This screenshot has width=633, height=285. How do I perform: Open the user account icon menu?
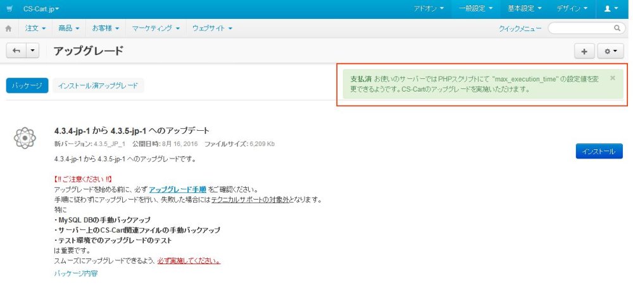coord(611,8)
